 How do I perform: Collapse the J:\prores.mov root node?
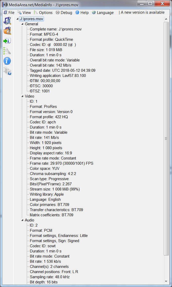pyautogui.click(x=17, y=19)
